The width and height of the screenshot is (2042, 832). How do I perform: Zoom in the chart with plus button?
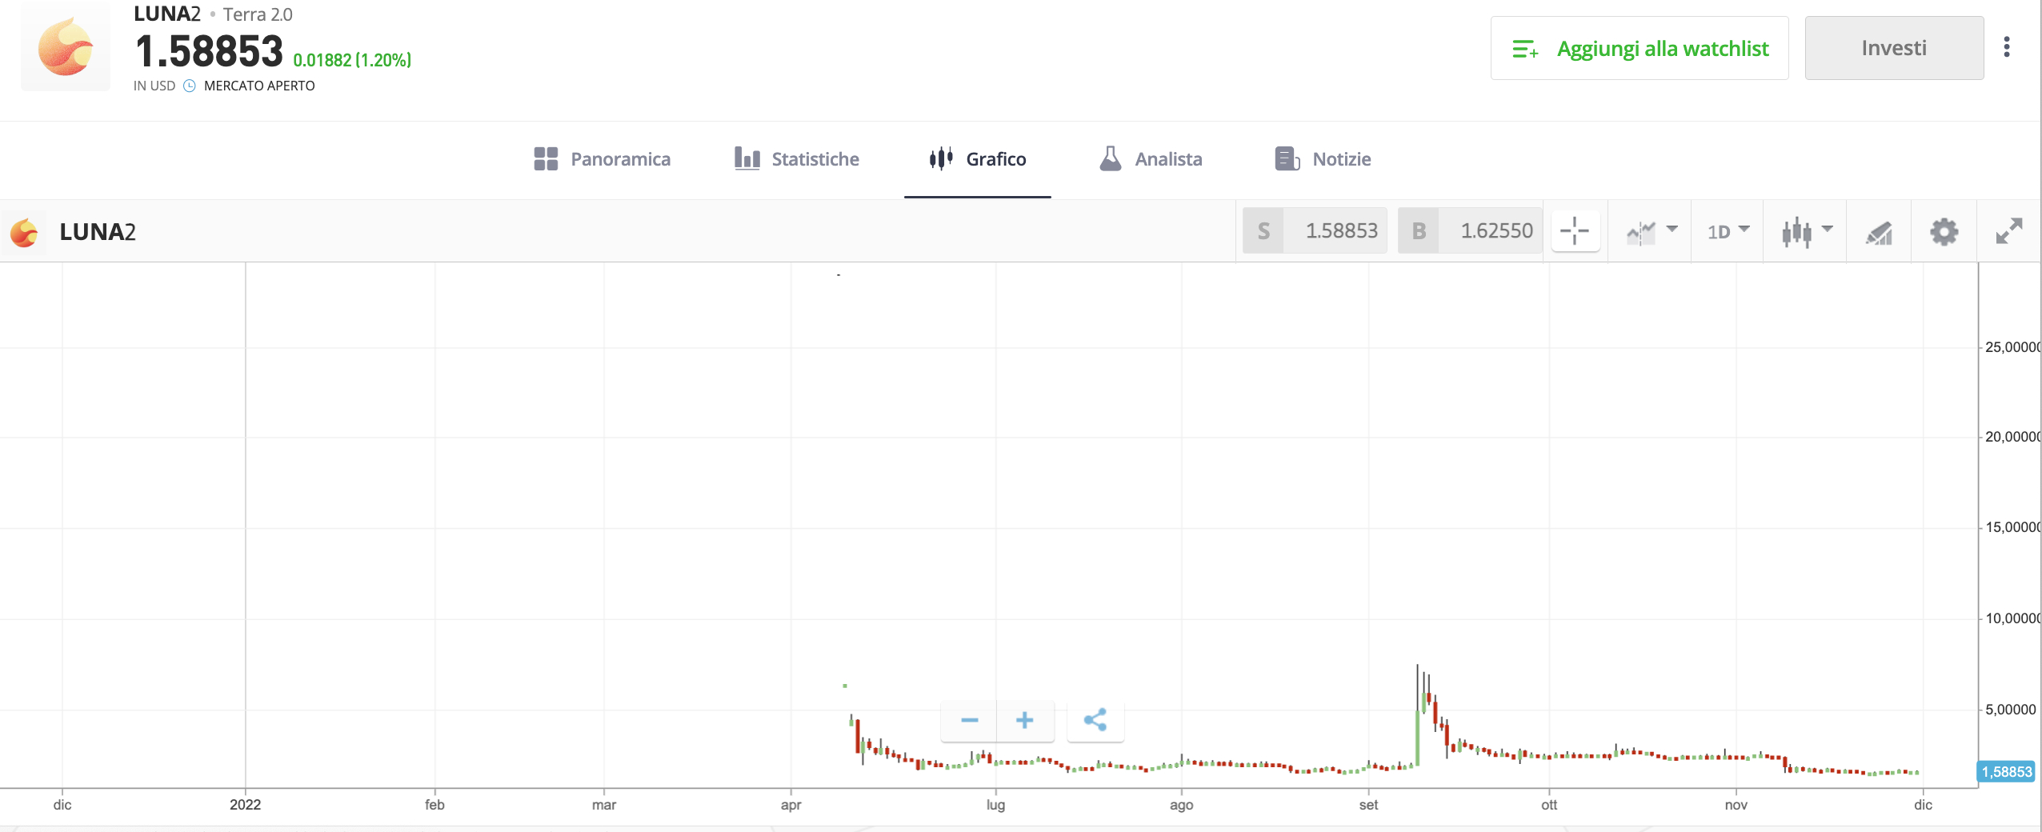click(1025, 720)
